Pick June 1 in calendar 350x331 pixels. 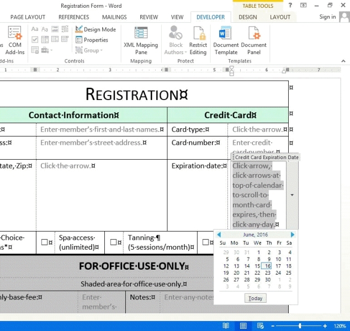coord(258,253)
